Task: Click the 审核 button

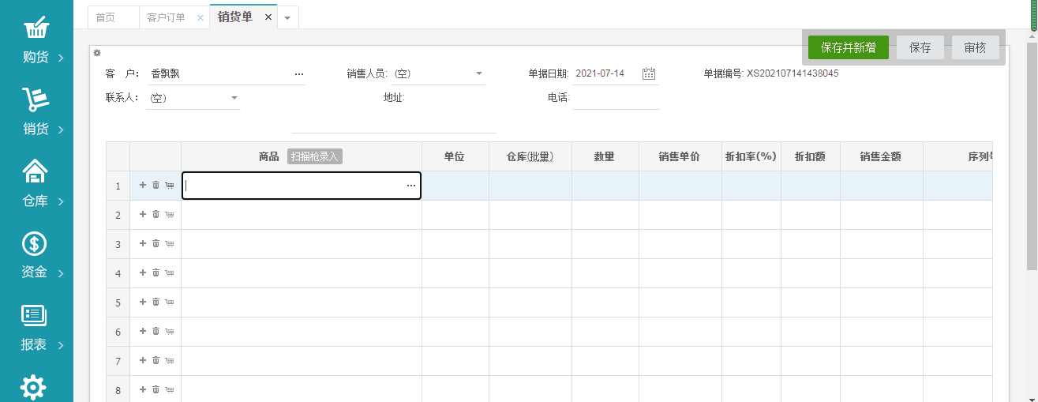Action: 976,47
